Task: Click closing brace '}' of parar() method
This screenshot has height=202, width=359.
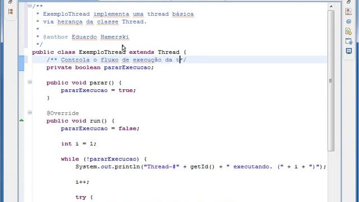Action: coord(48,98)
